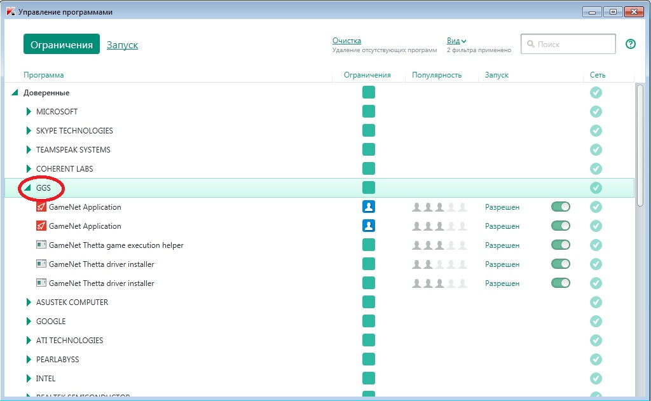Select the MICROSOFT row label
The image size is (651, 401).
pyautogui.click(x=57, y=112)
